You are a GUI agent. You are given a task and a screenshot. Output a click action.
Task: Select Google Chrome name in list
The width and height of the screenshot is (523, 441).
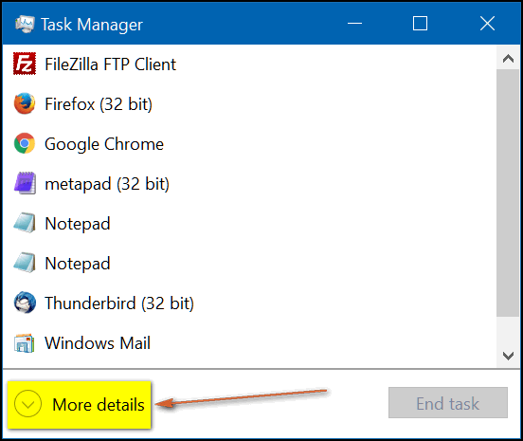104,144
